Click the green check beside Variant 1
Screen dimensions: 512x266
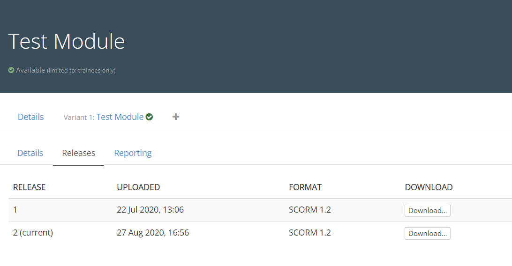click(149, 117)
